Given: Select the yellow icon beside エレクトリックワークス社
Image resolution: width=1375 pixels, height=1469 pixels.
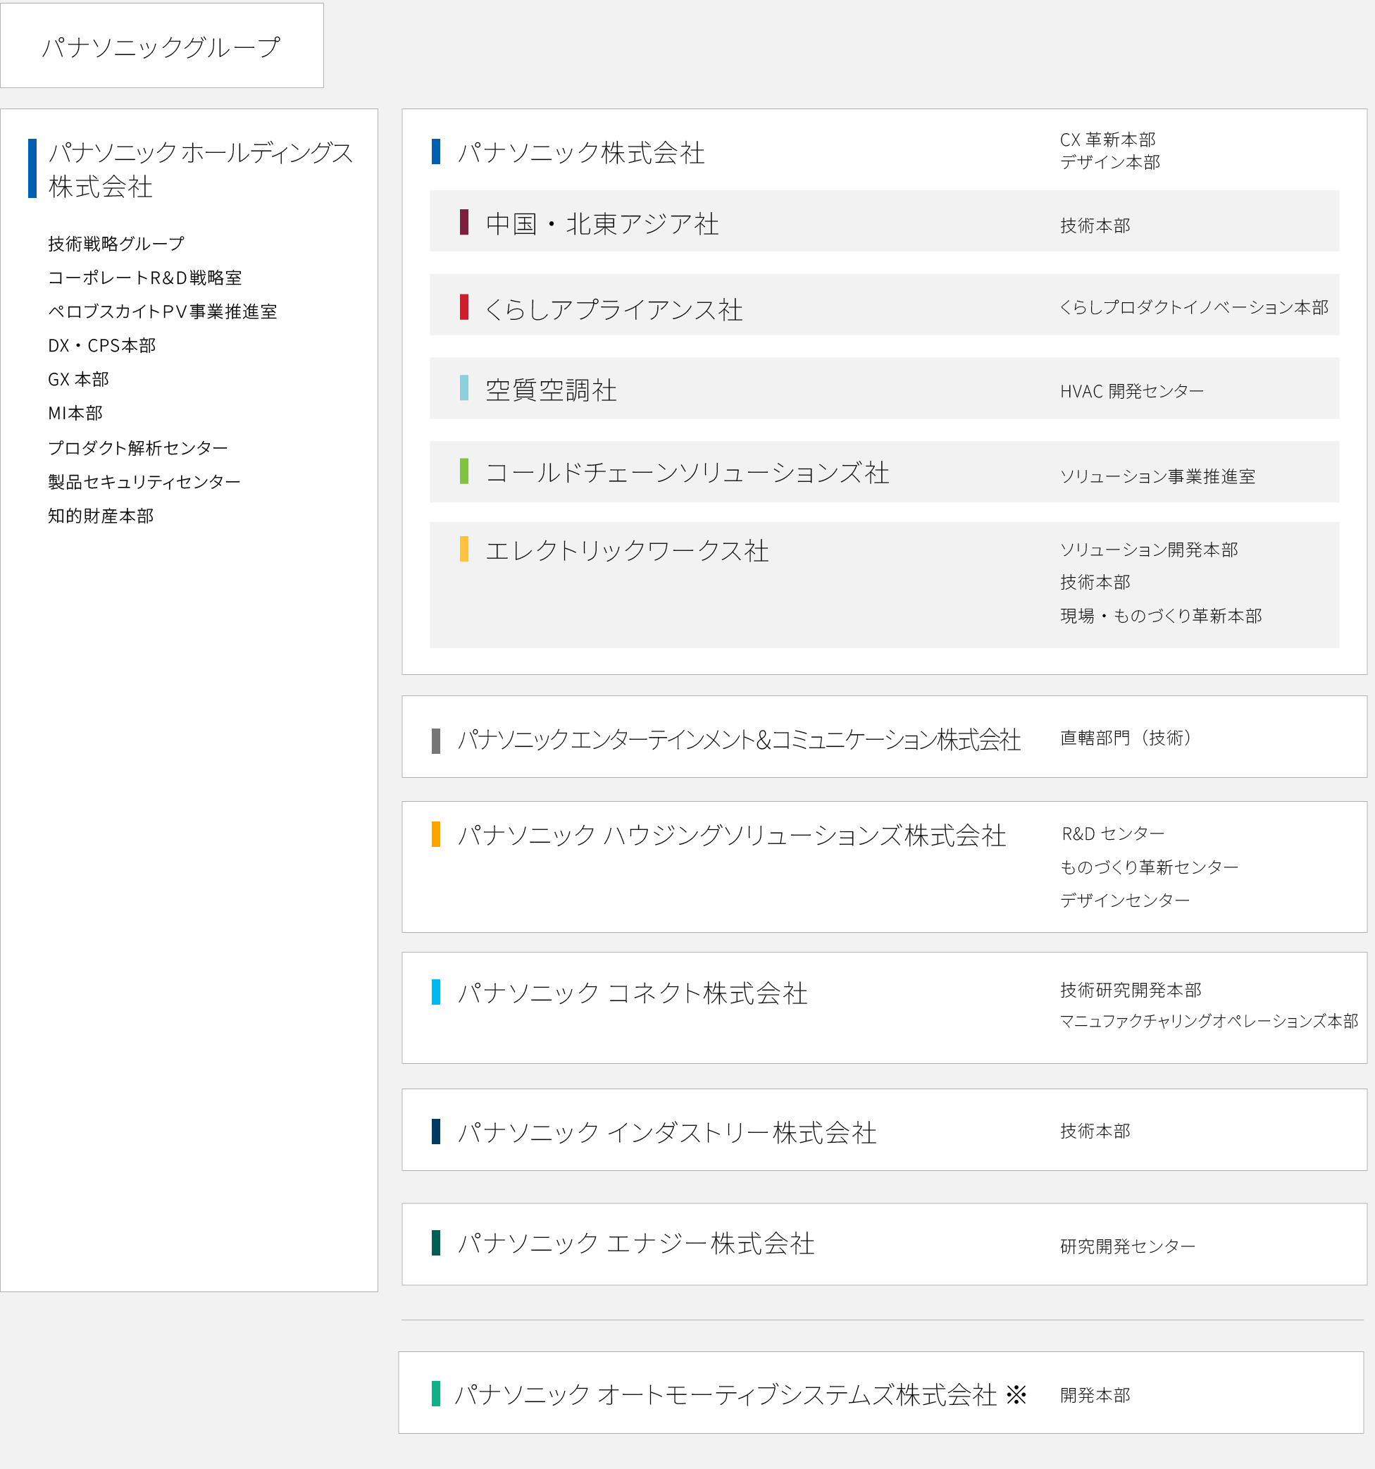Looking at the screenshot, I should pos(463,550).
